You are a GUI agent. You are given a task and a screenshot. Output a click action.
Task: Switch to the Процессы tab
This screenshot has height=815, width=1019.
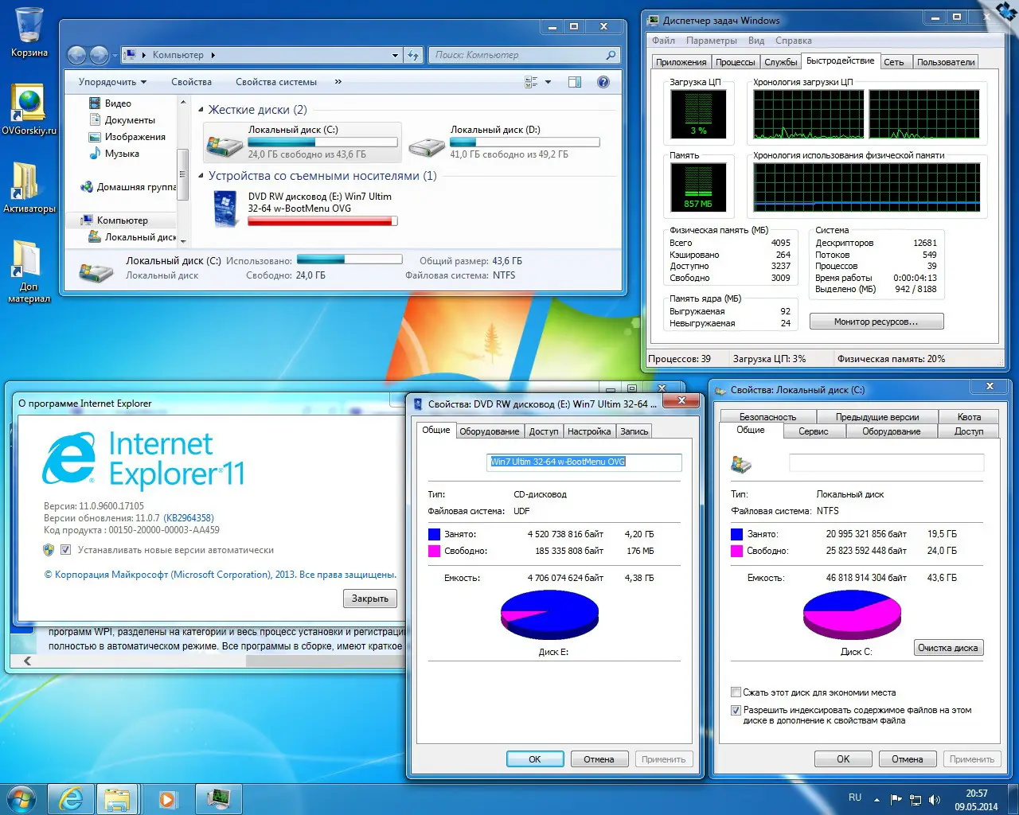click(x=735, y=62)
